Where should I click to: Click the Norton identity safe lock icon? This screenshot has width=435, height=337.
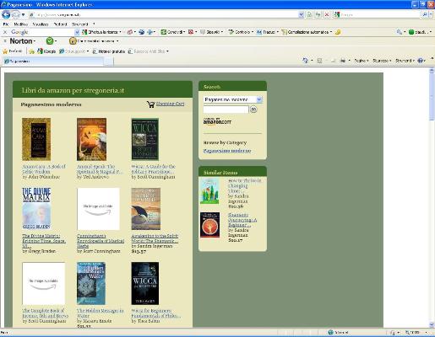pyautogui.click(x=73, y=41)
